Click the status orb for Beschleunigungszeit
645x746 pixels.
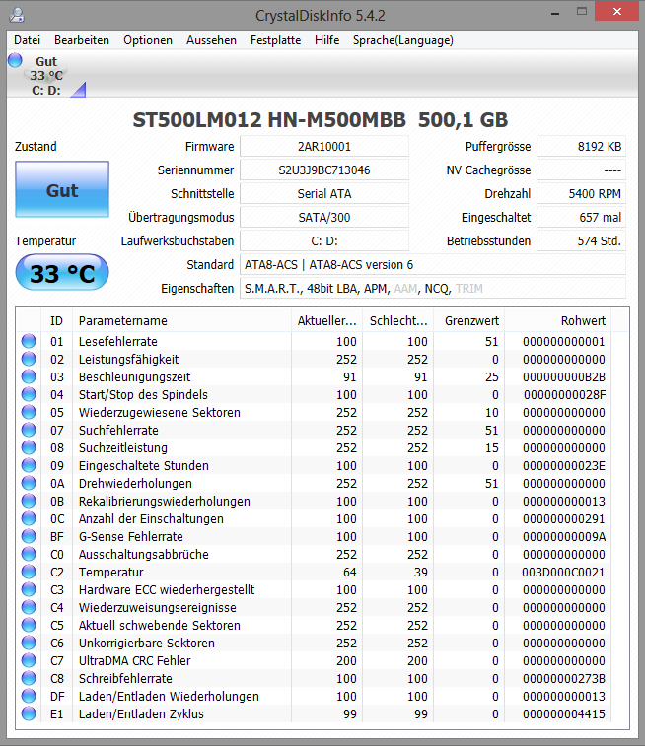(x=29, y=376)
